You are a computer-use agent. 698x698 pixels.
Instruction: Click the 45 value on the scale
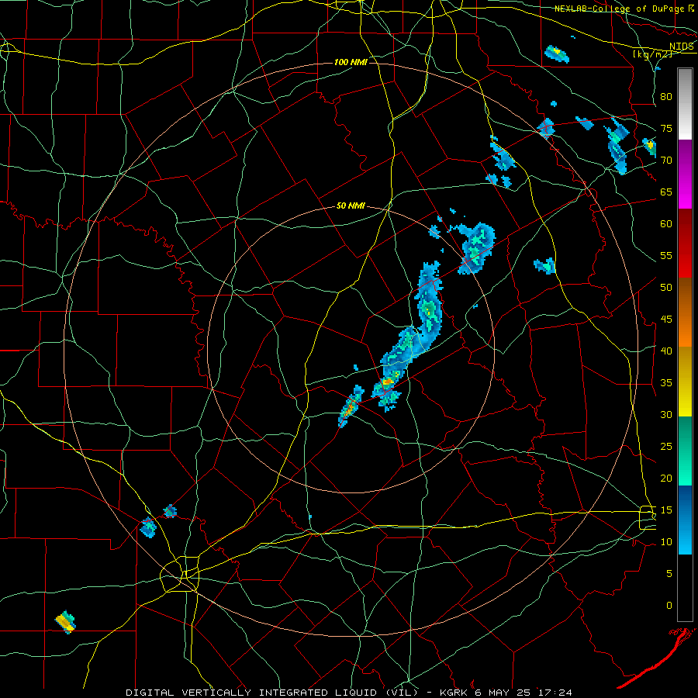coord(666,320)
